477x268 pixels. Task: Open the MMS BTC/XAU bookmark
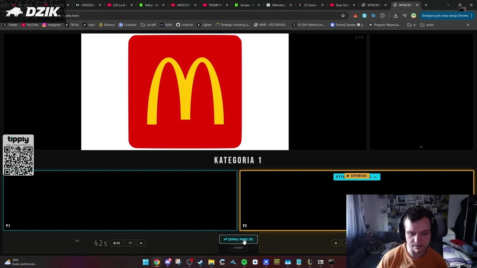[271, 25]
